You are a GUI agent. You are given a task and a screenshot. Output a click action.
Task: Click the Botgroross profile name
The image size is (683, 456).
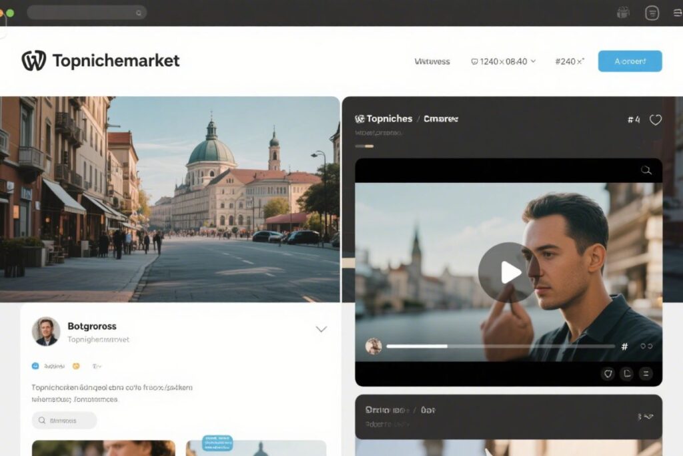point(93,326)
